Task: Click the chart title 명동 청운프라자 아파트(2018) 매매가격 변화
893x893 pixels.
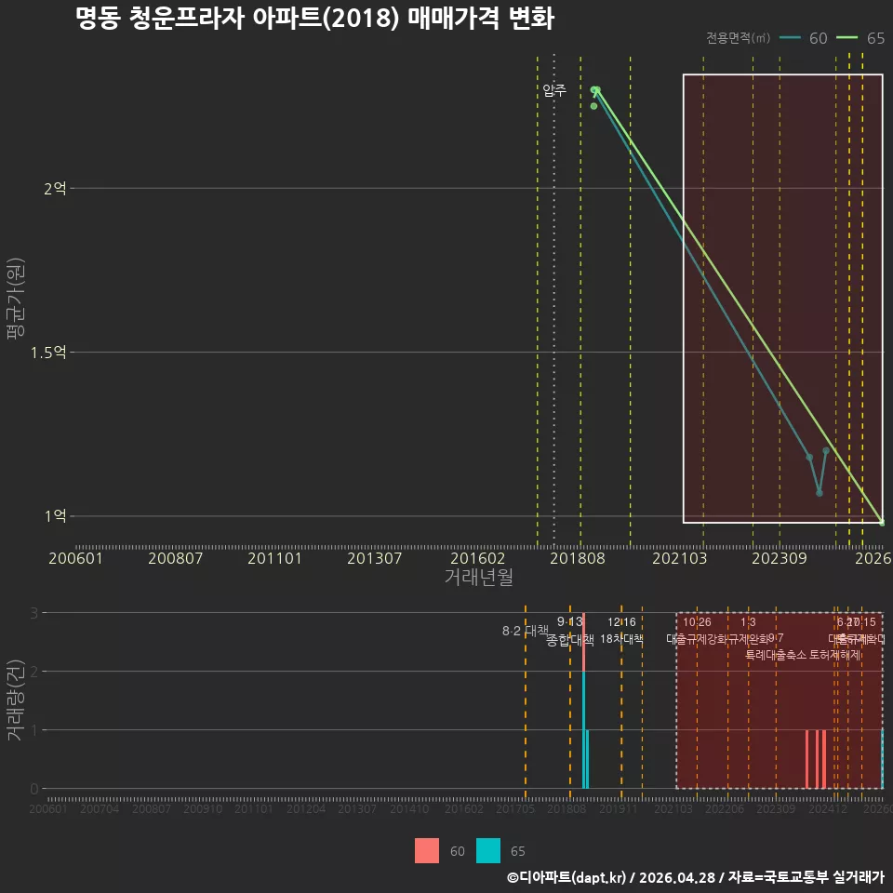Action: pyautogui.click(x=315, y=19)
